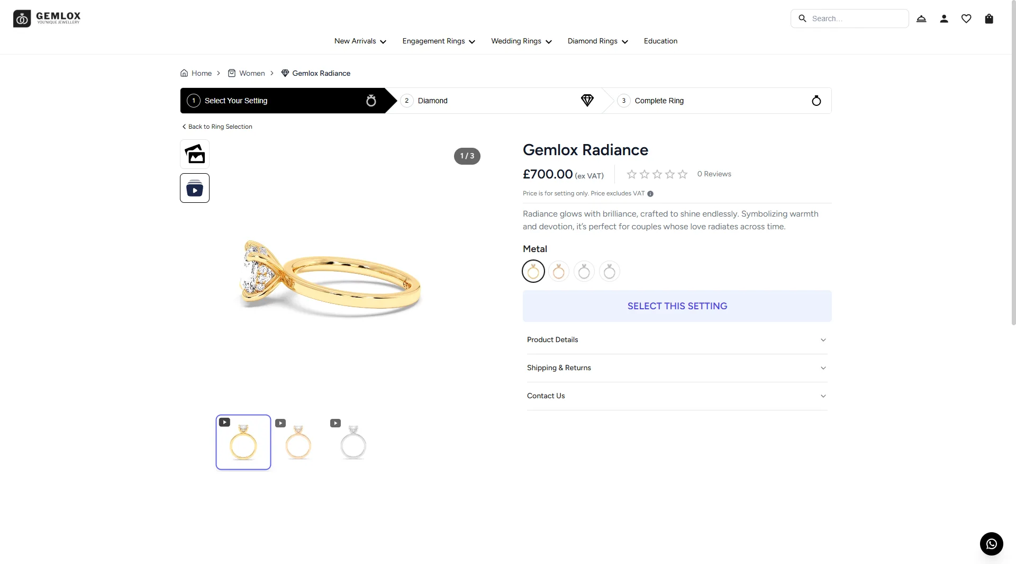Image resolution: width=1016 pixels, height=564 pixels.
Task: Expand the Product Details section
Action: [x=677, y=340]
